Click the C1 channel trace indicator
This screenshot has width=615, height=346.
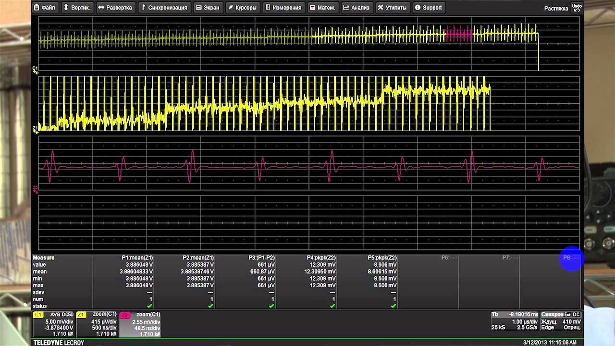click(x=35, y=70)
